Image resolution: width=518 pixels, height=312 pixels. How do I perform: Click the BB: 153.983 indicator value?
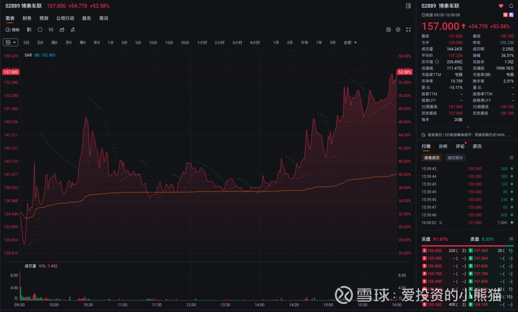click(45, 55)
